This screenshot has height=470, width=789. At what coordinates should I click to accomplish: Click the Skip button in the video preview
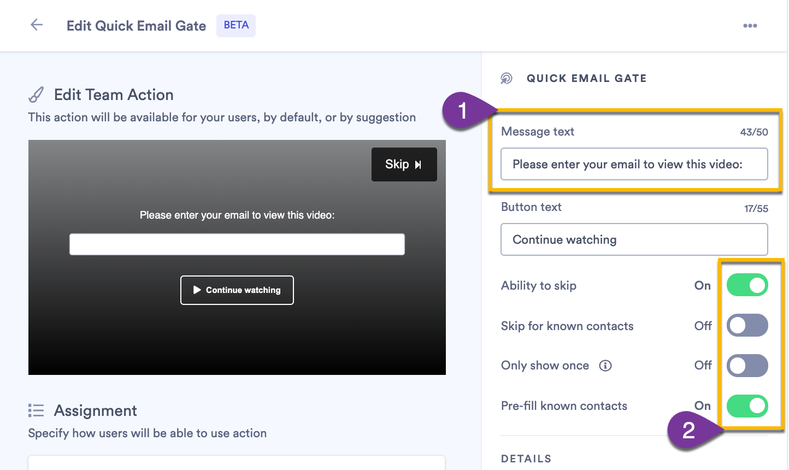click(x=404, y=164)
